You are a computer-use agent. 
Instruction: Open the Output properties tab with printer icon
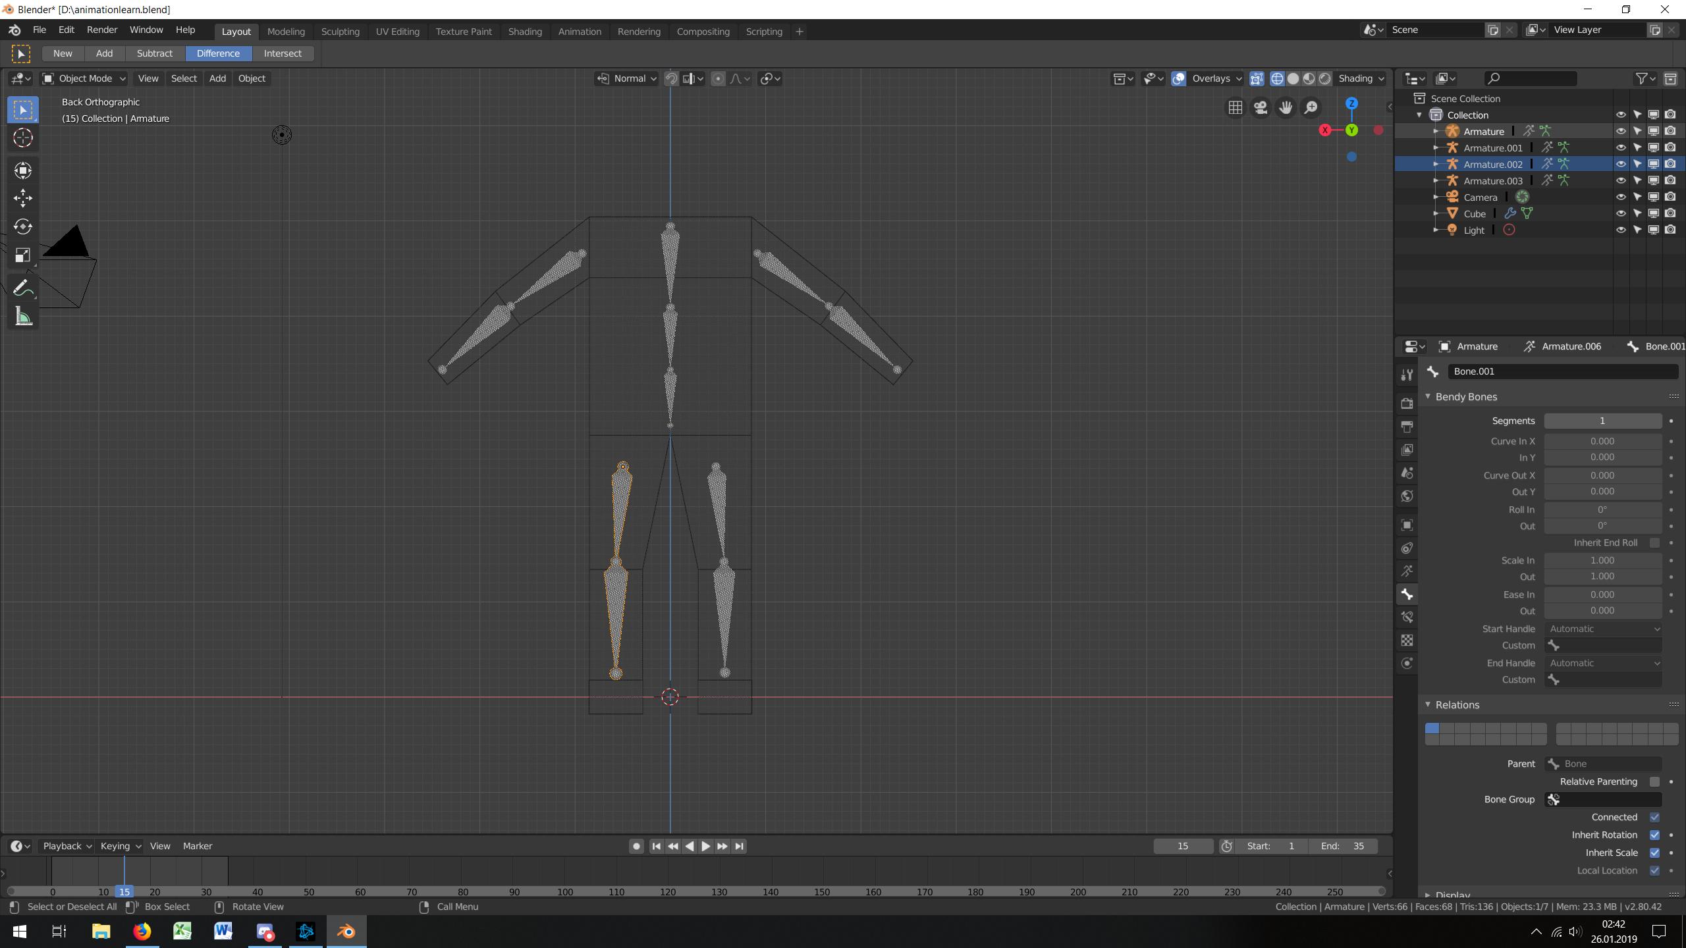[x=1407, y=426]
